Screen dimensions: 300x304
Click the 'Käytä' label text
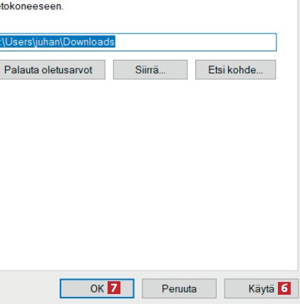coord(262,289)
